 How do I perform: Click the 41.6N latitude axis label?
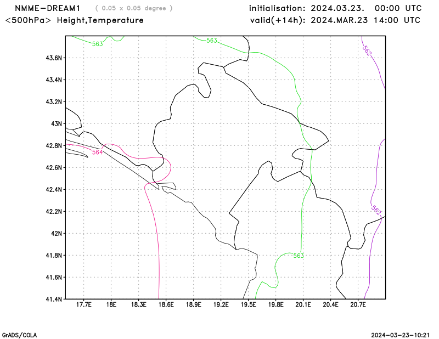pyautogui.click(x=54, y=277)
